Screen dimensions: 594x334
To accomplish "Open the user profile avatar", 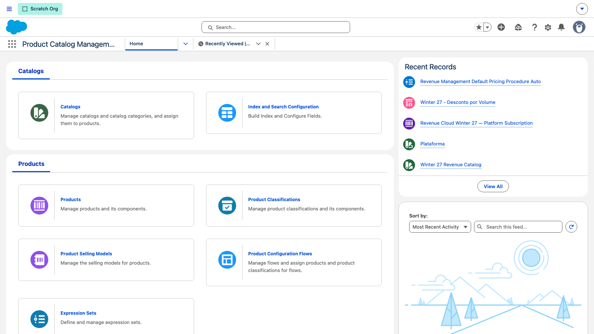I will coord(579,27).
